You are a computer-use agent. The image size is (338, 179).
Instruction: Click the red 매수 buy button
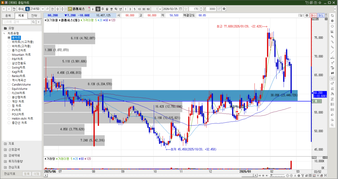click(314, 15)
